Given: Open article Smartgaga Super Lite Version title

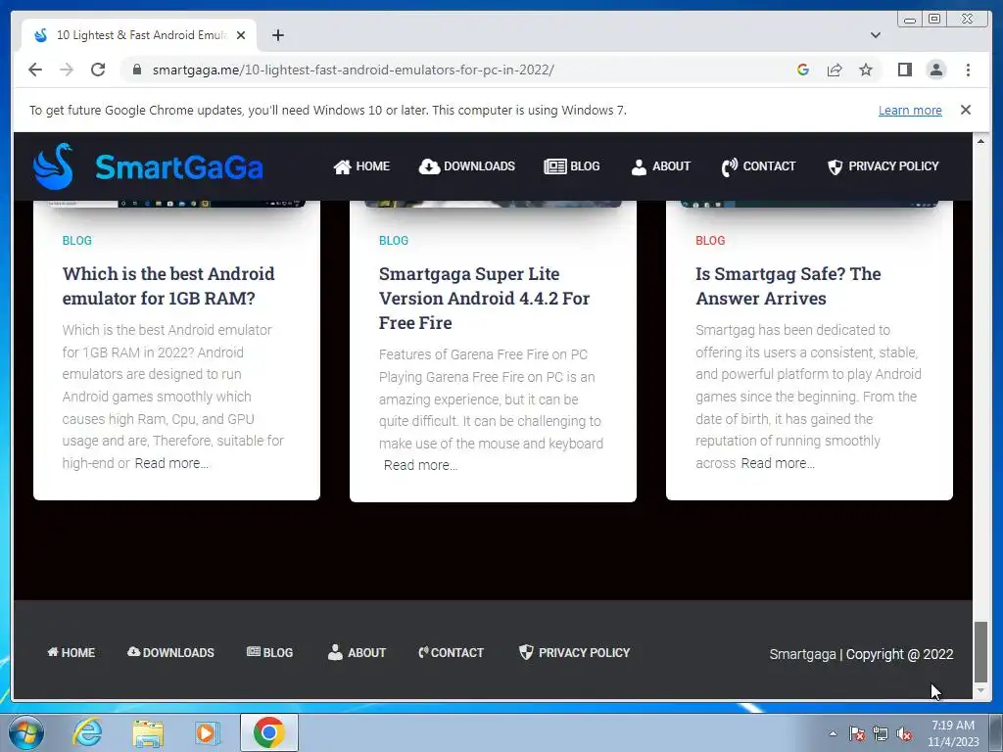Looking at the screenshot, I should tap(484, 298).
